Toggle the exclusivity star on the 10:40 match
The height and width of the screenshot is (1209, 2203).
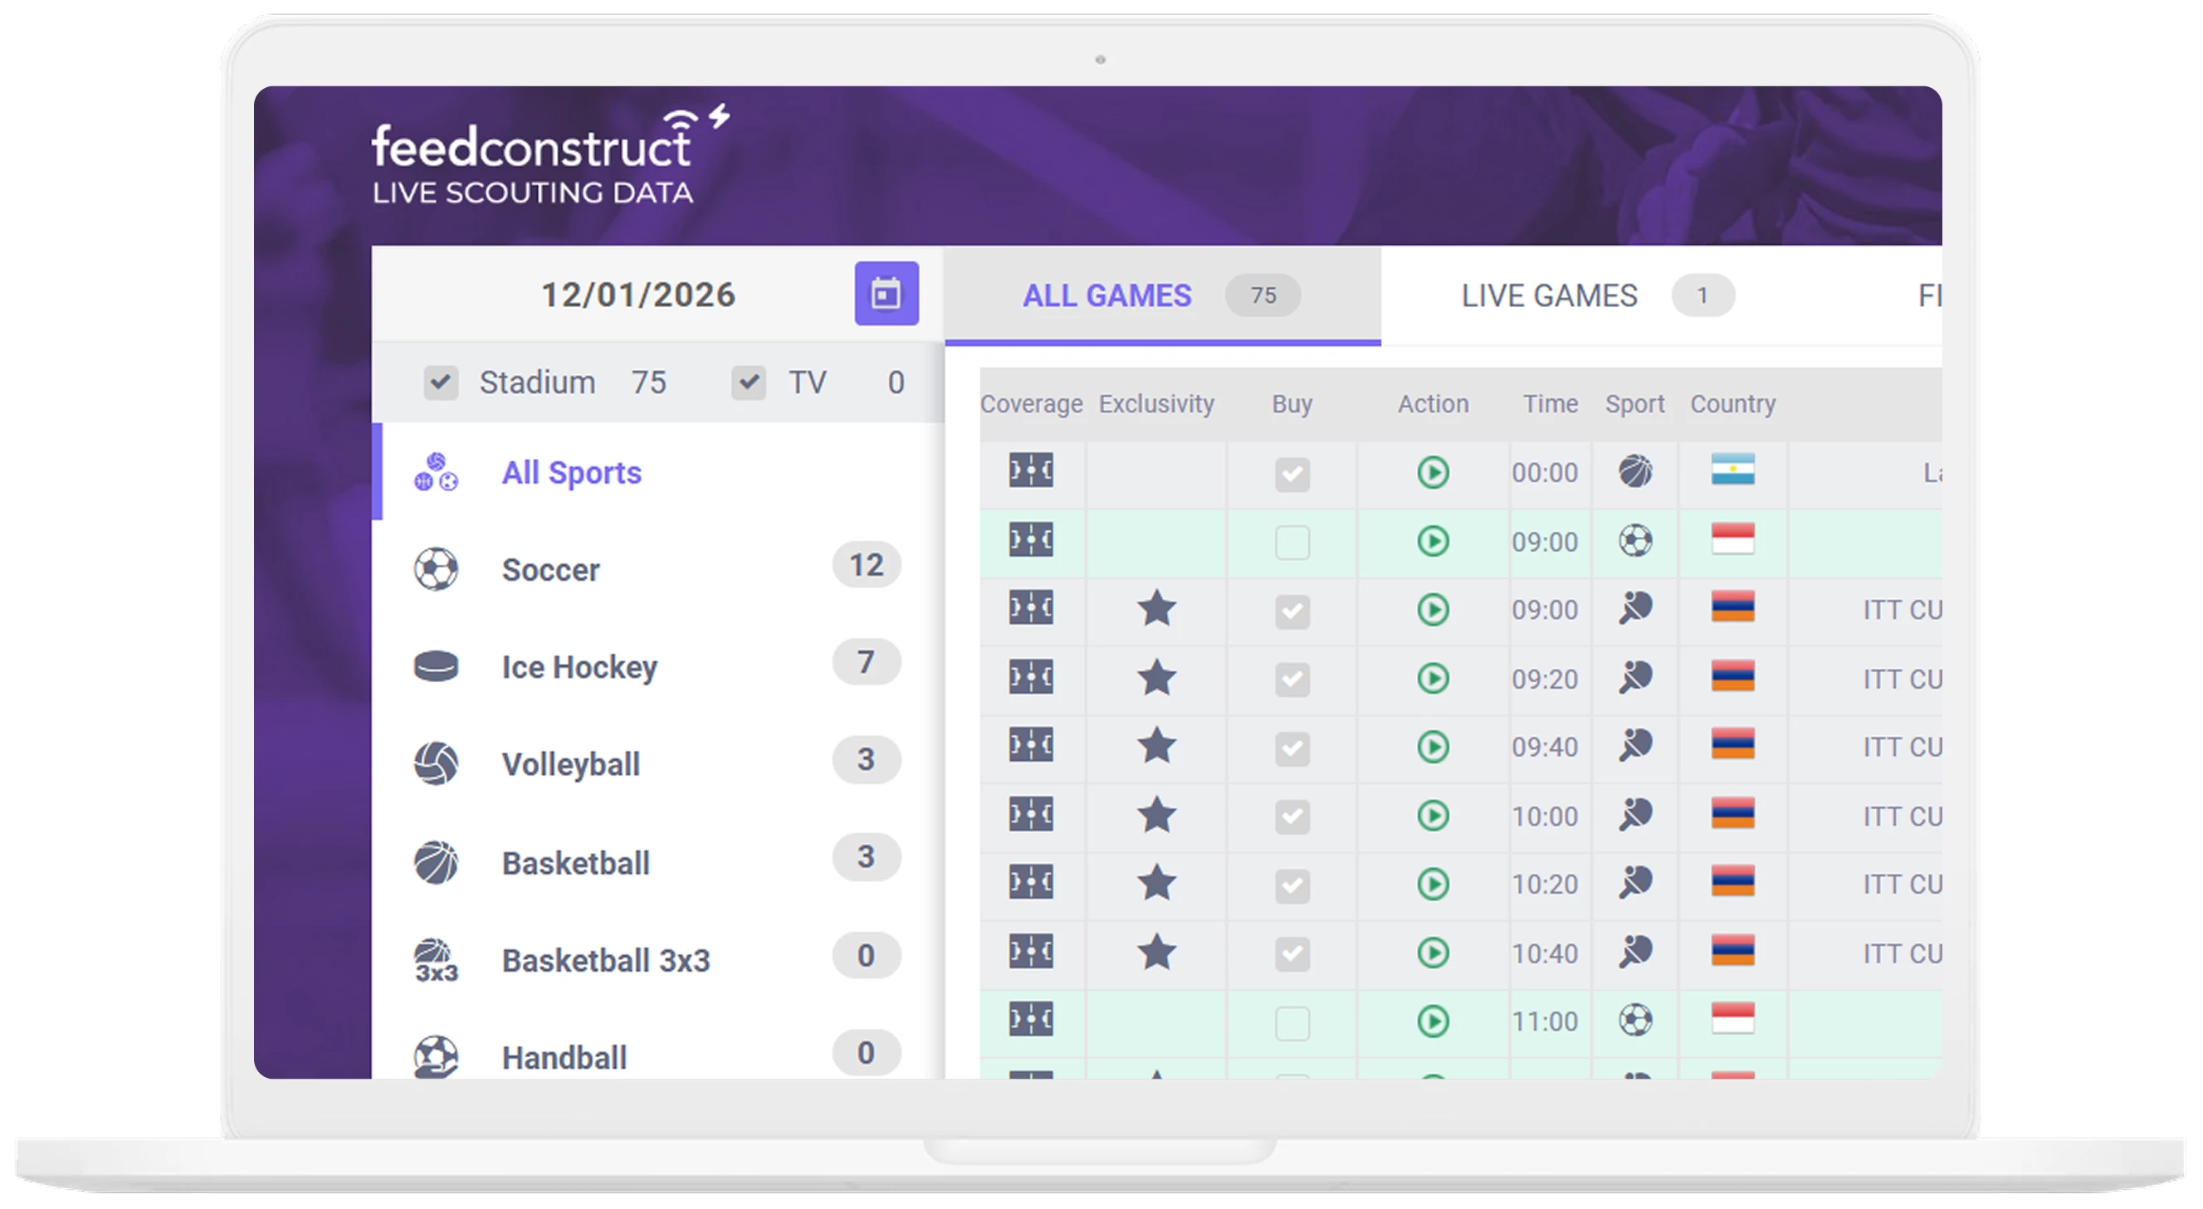1157,953
